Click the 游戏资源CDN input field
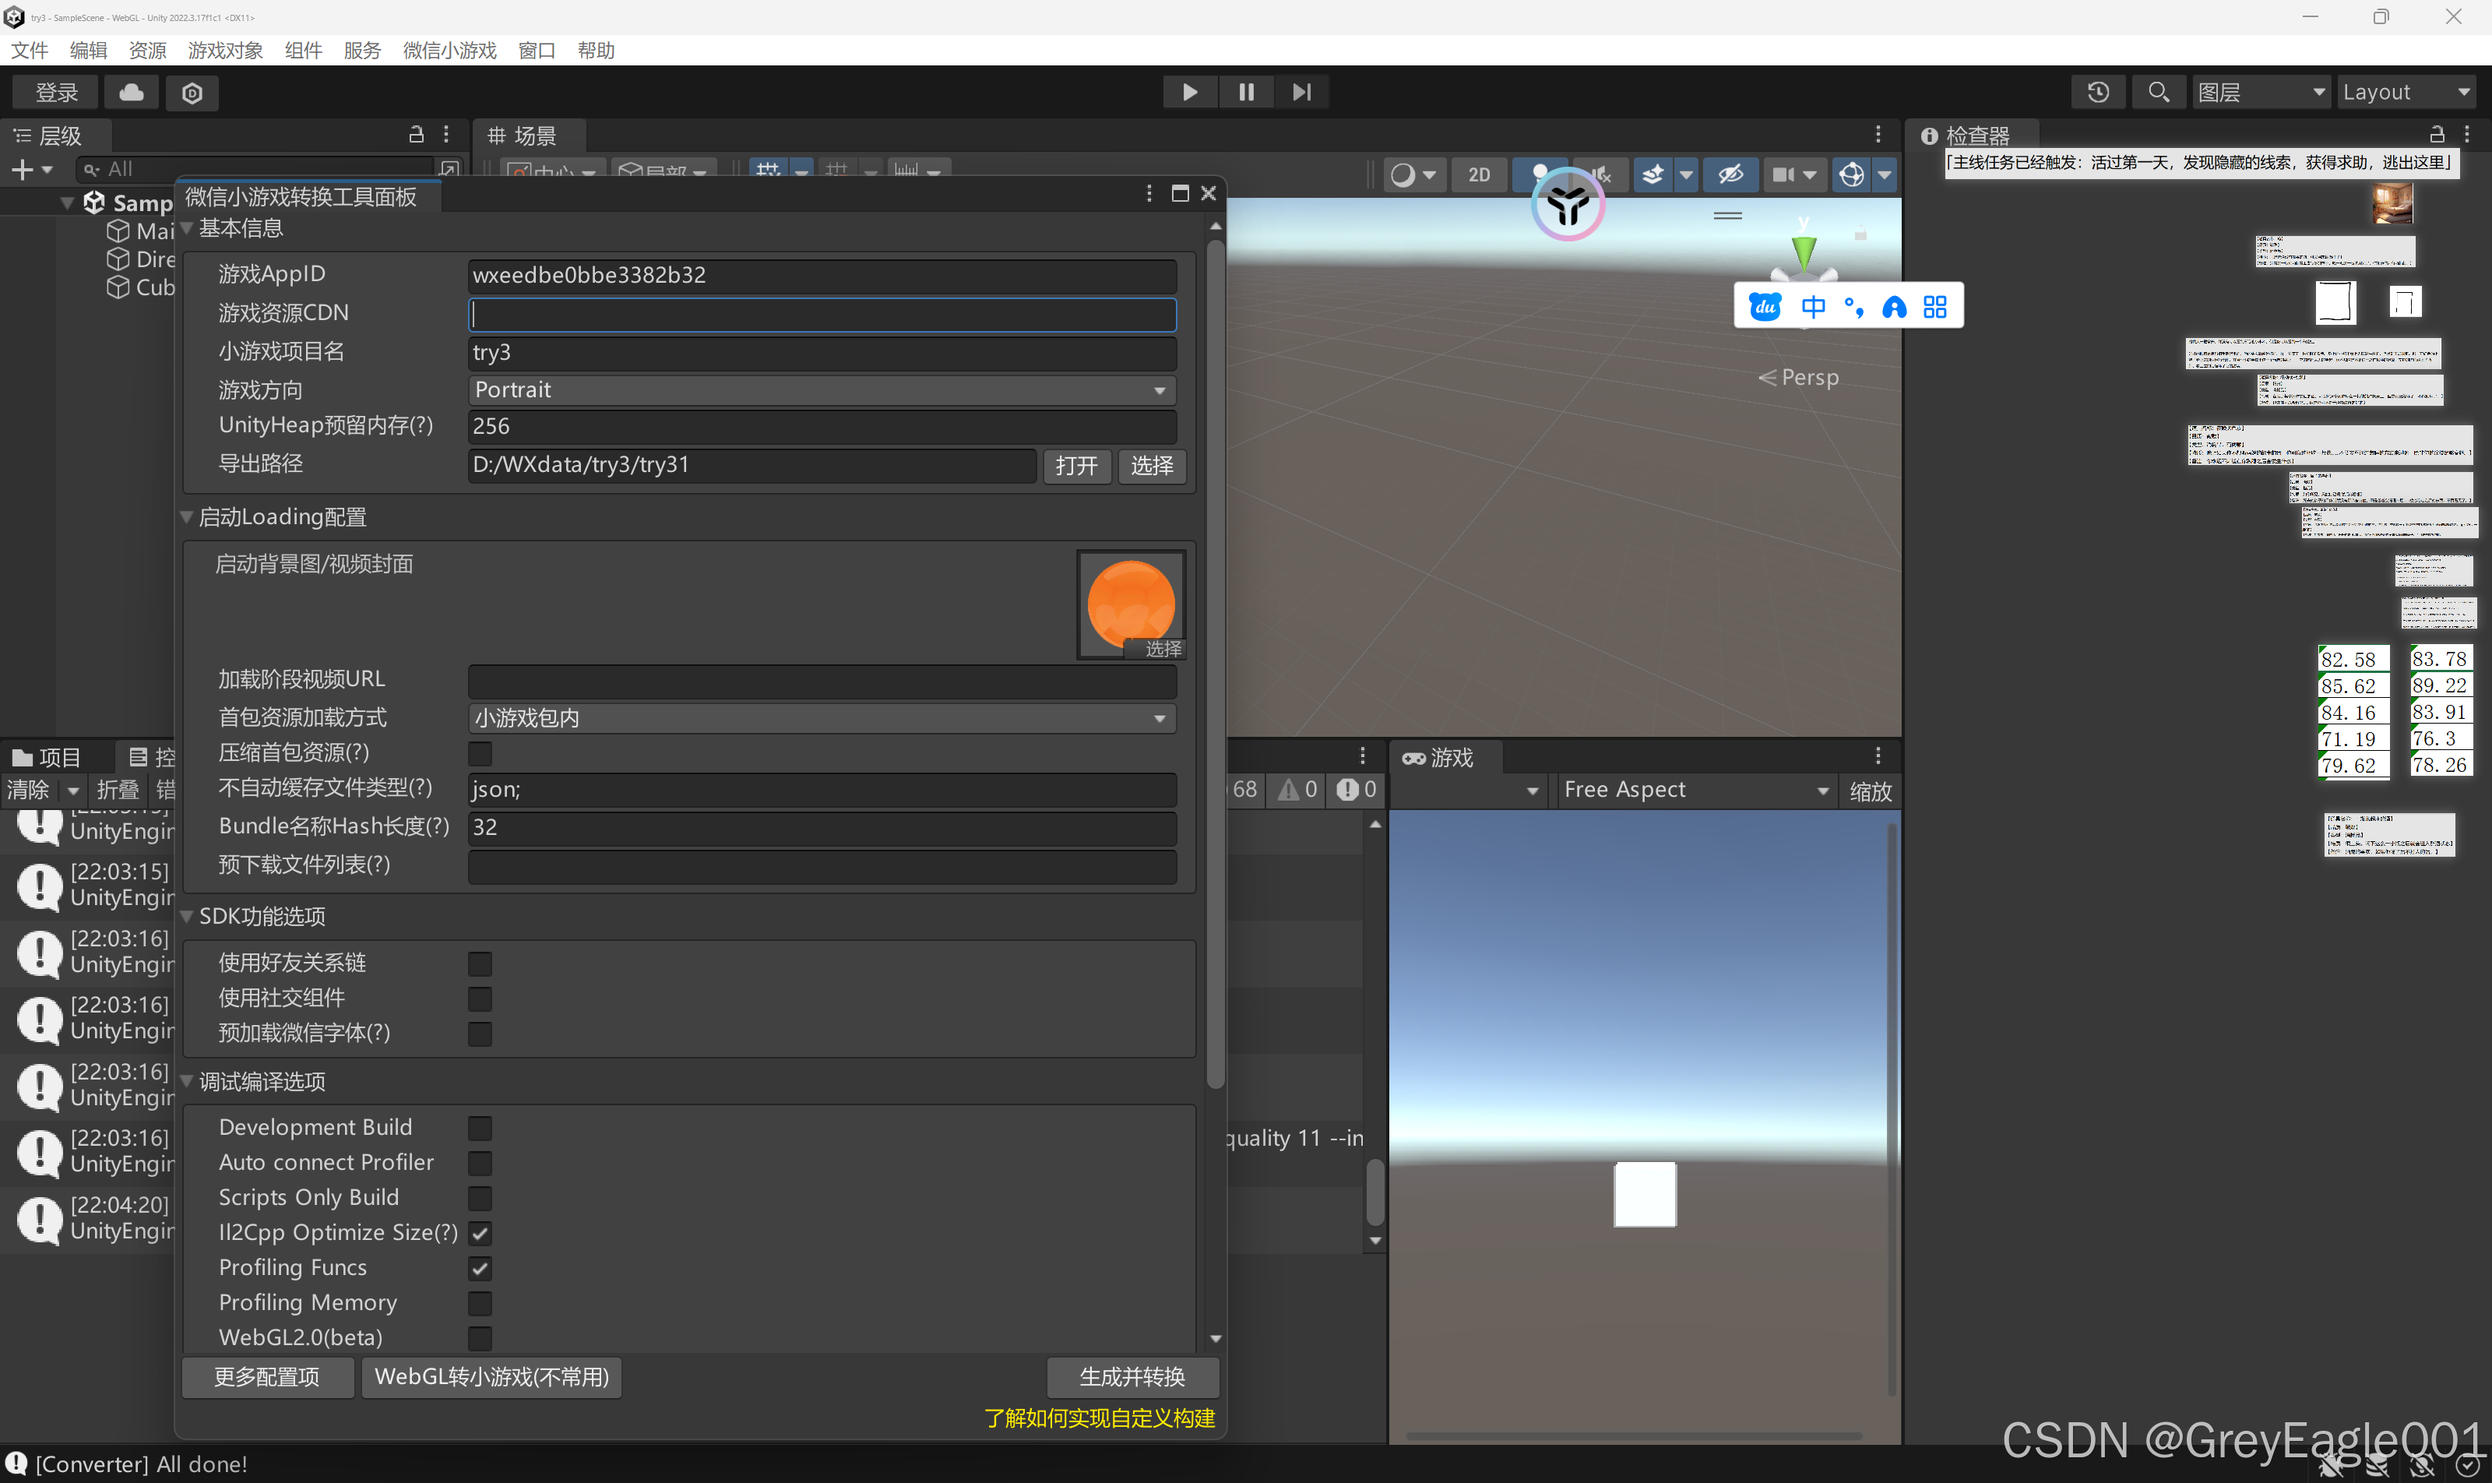This screenshot has width=2492, height=1483. (822, 314)
